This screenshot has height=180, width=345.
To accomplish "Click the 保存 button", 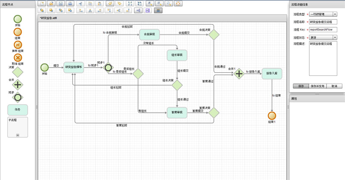I will click(x=301, y=86).
